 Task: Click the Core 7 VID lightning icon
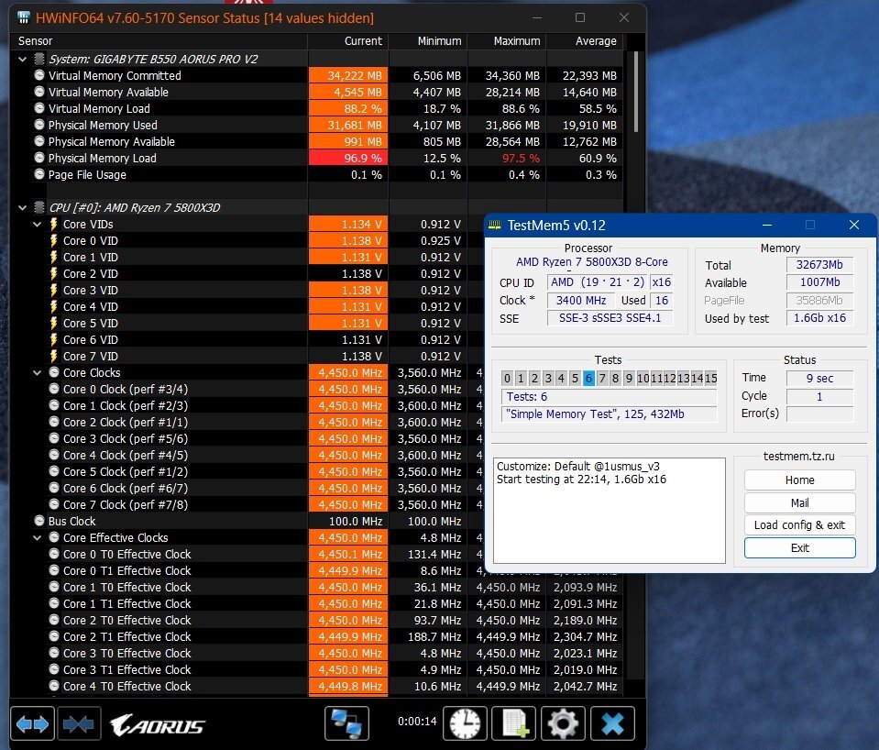[54, 357]
